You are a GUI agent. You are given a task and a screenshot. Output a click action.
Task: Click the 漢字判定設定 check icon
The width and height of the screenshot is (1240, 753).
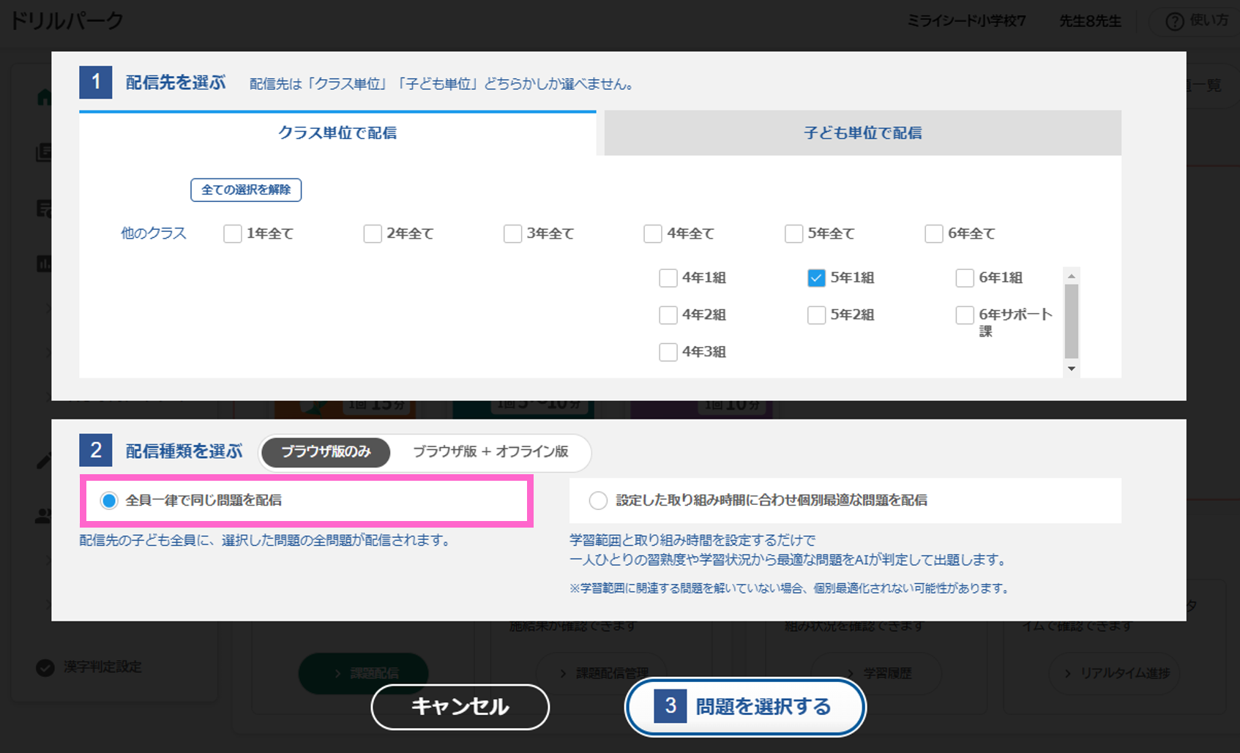pos(45,667)
